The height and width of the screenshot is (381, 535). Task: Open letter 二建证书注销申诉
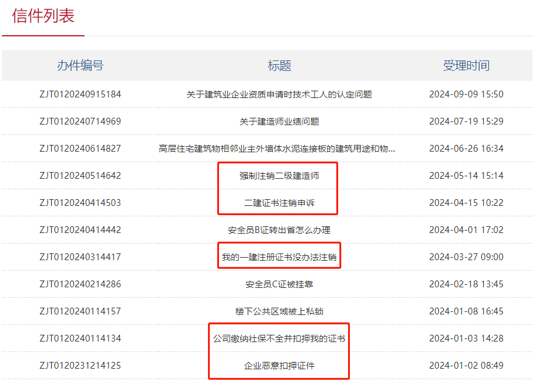coord(279,203)
